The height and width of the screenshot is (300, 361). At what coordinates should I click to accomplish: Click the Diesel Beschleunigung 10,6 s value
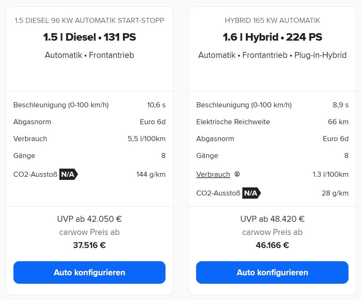tap(156, 105)
